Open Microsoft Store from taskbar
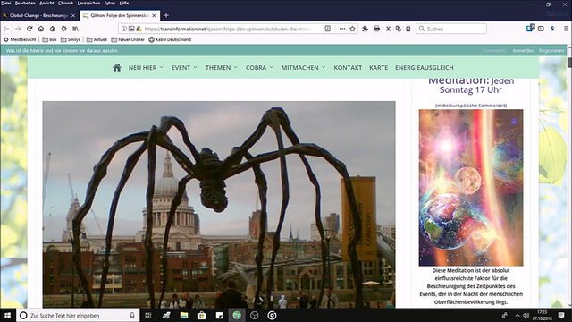 tap(201, 315)
